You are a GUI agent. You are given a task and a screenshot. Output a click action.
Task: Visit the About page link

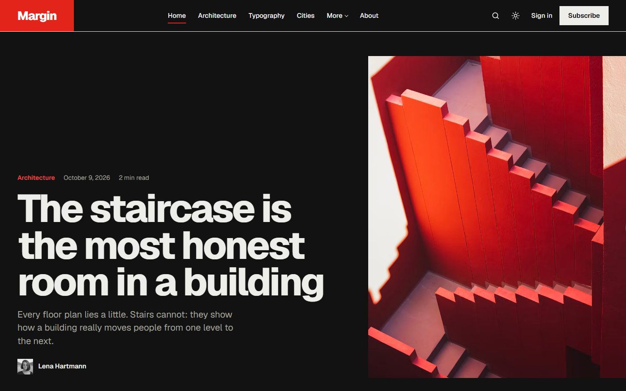[x=369, y=16]
